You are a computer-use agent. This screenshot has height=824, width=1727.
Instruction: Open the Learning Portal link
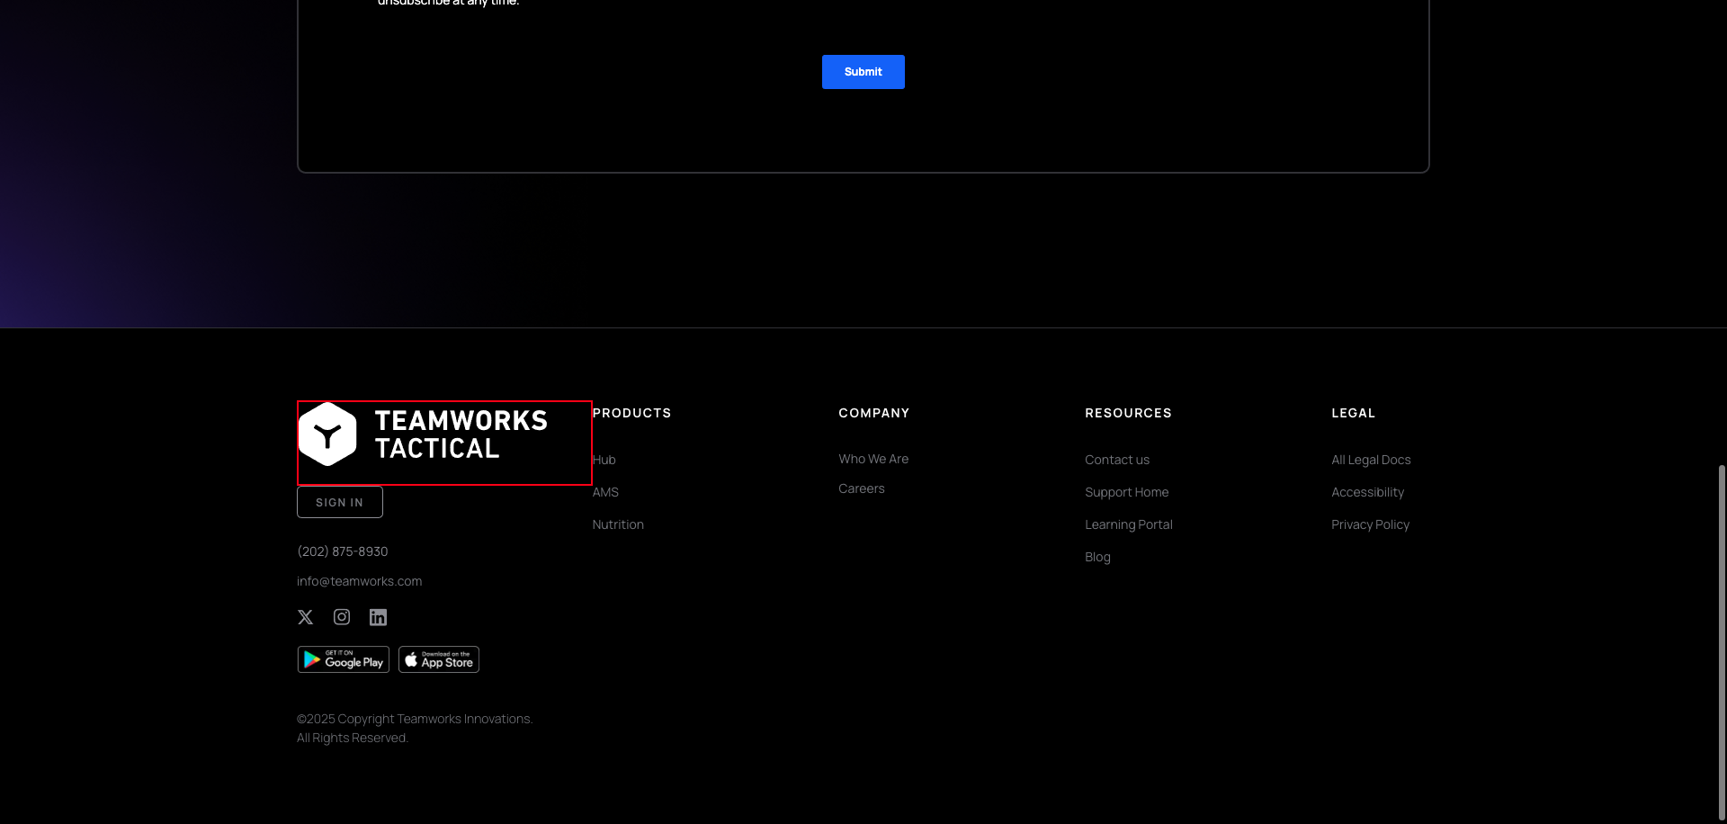pos(1129,524)
